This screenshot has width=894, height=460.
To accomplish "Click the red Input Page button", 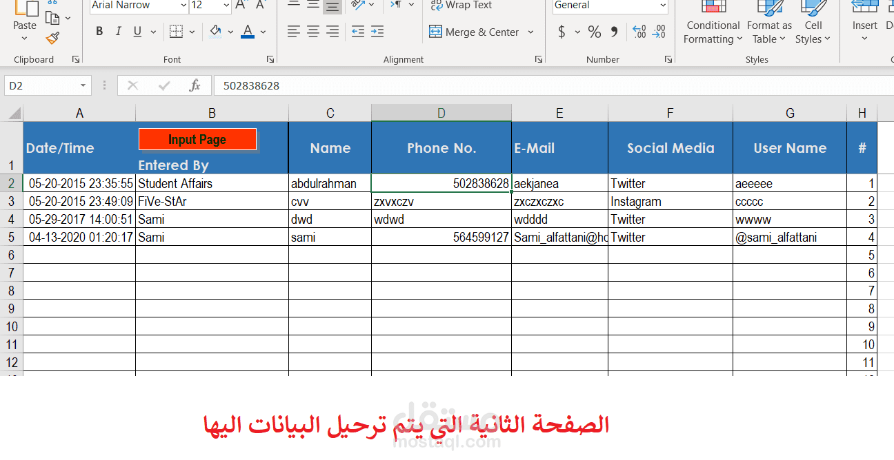I will tap(197, 139).
